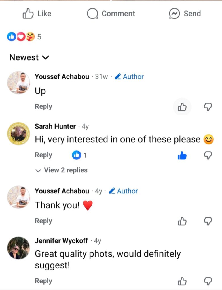Reply to Youssef's "Up" comment
The image size is (222, 290).
(x=43, y=106)
